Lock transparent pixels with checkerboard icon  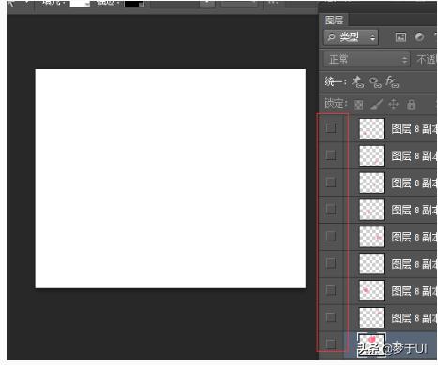[x=358, y=105]
